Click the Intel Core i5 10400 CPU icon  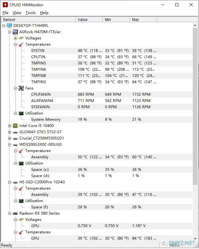tap(15, 126)
